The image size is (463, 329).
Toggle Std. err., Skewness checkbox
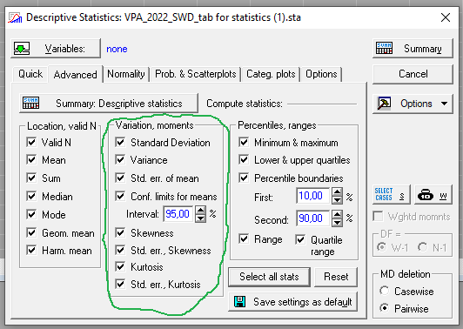pyautogui.click(x=120, y=251)
